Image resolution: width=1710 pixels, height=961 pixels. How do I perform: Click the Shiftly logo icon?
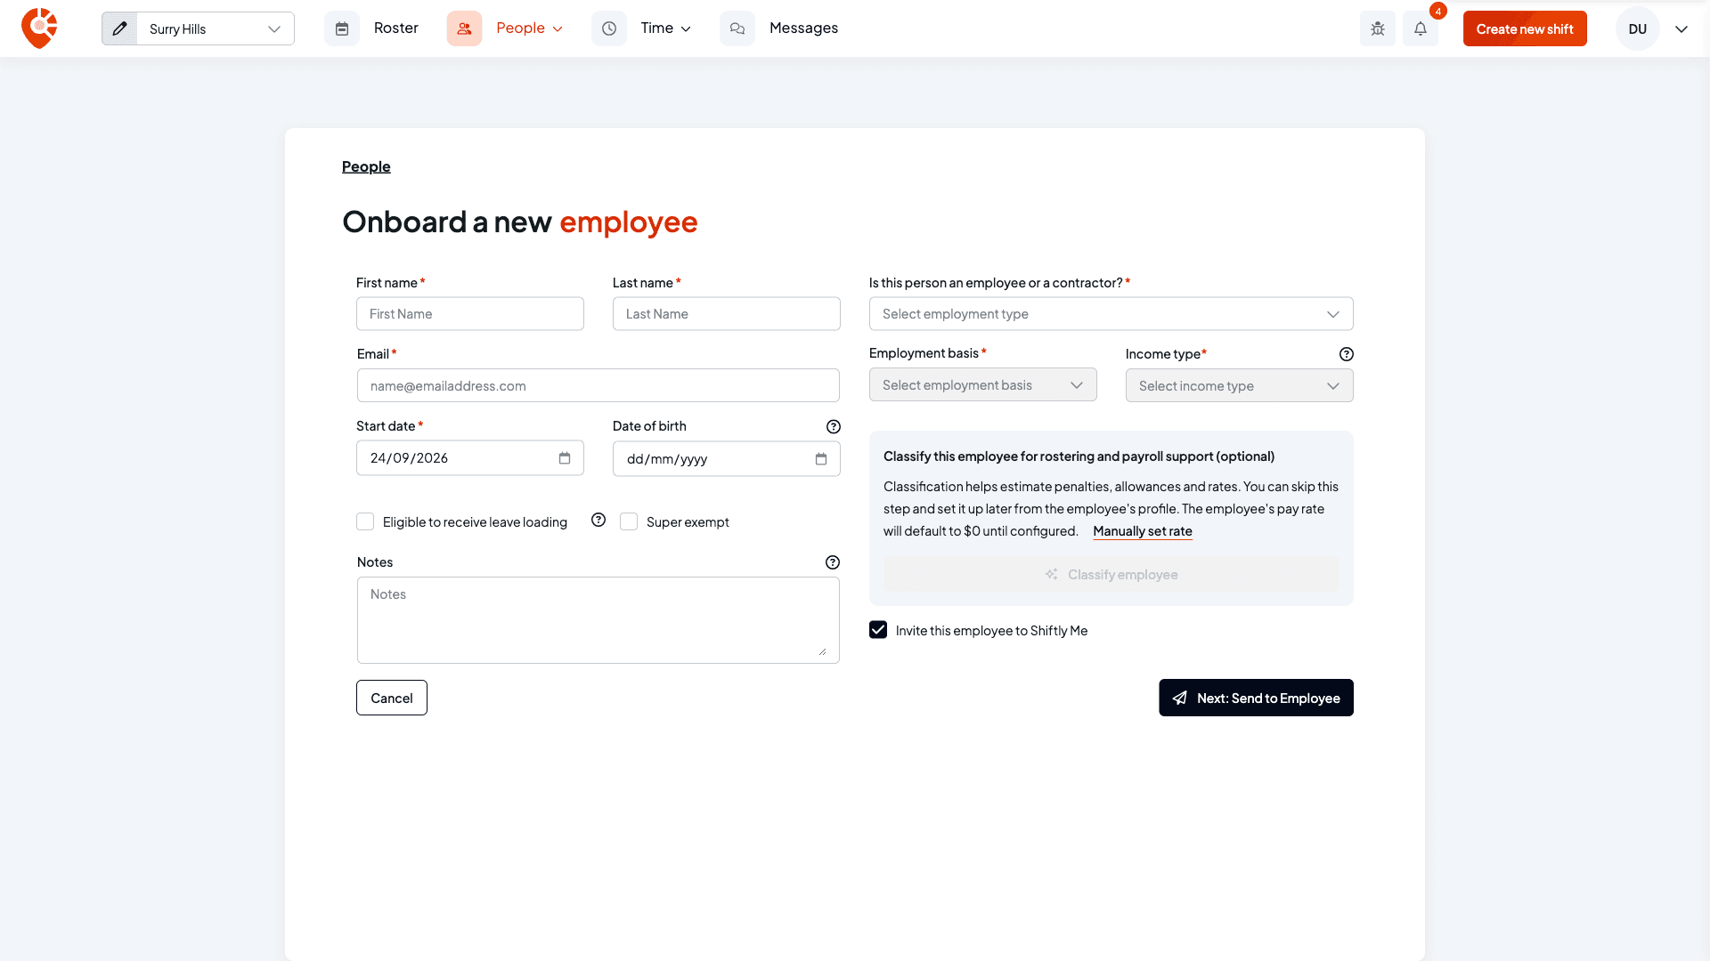[39, 28]
